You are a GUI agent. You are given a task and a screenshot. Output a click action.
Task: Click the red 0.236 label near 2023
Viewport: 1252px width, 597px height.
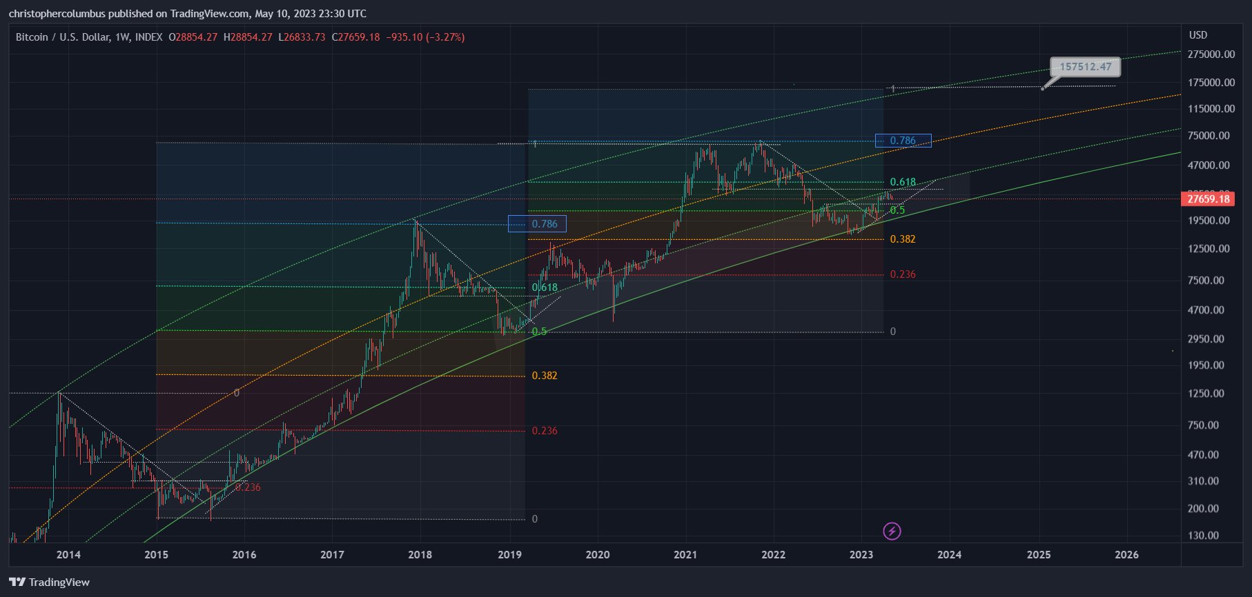pos(903,274)
